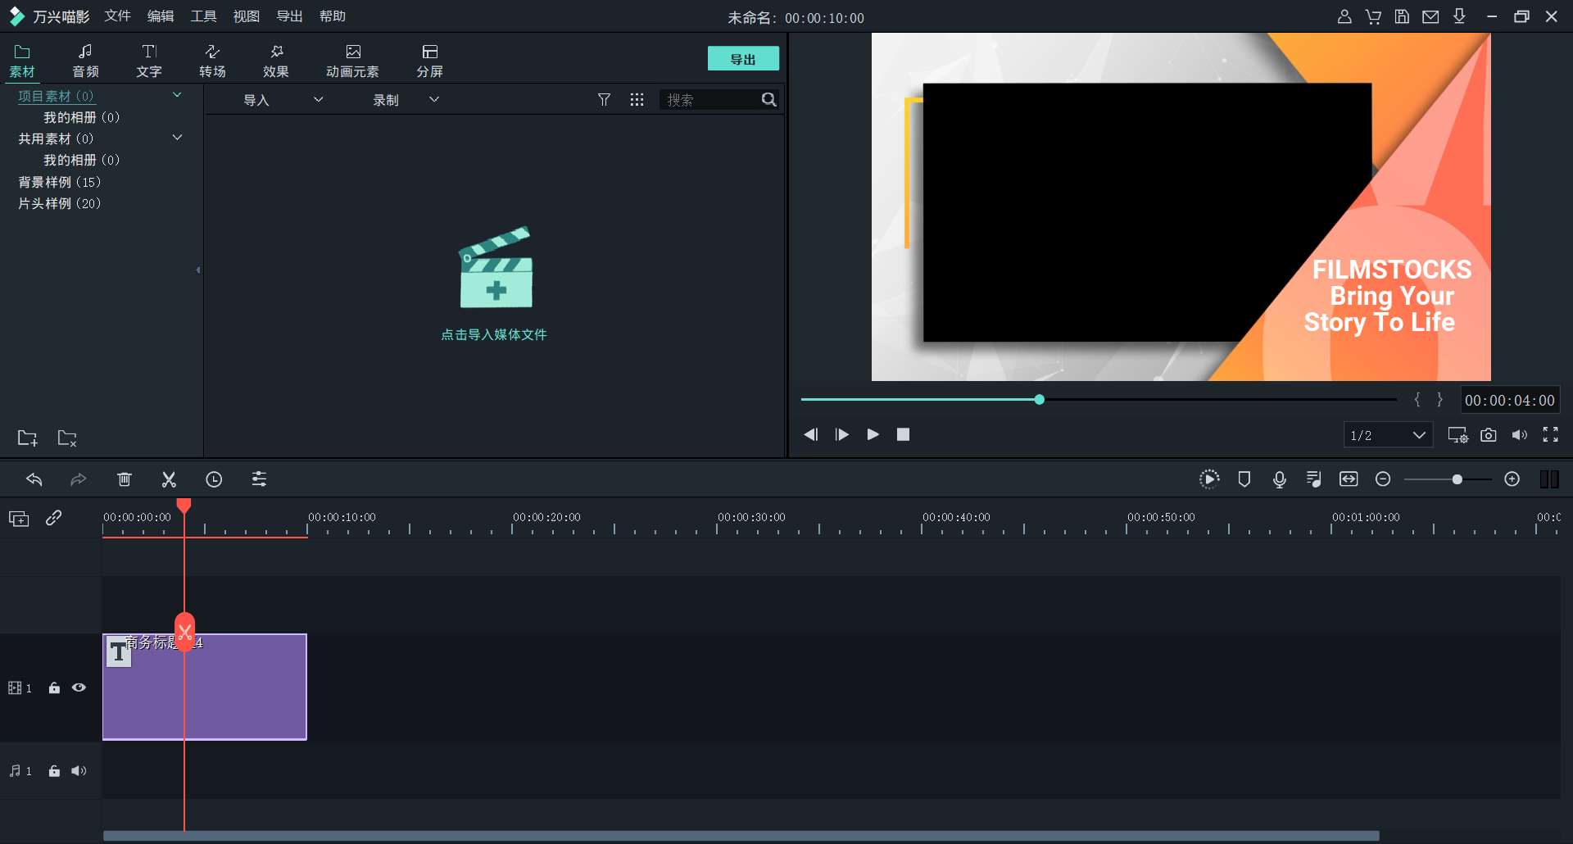Mute audio track 1 speaker icon
Image resolution: width=1573 pixels, height=844 pixels.
79,771
